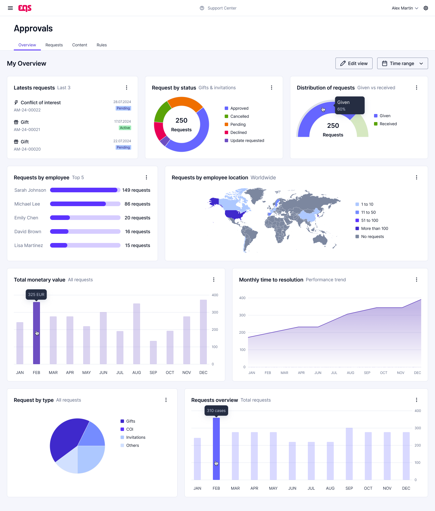Click Emily Chen's request bar
This screenshot has width=435, height=511.
pos(85,218)
